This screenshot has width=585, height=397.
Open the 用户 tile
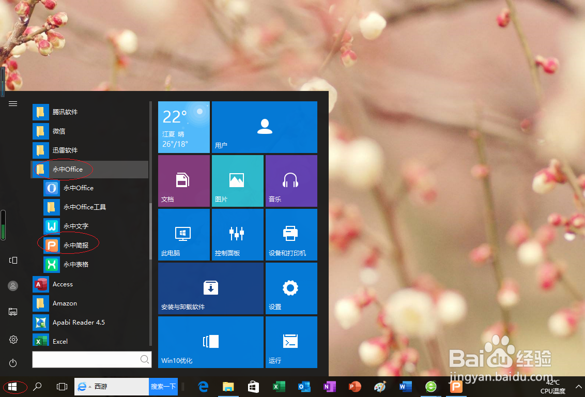(265, 127)
